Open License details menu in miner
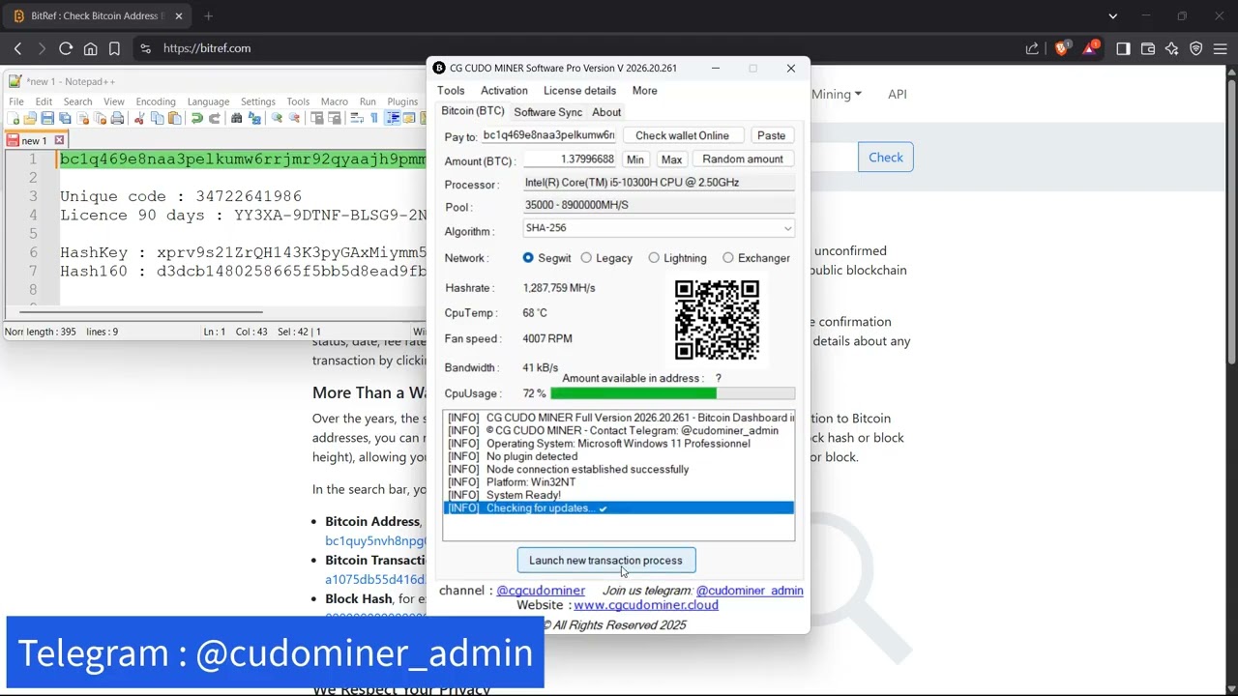The height and width of the screenshot is (696, 1238). pyautogui.click(x=579, y=91)
